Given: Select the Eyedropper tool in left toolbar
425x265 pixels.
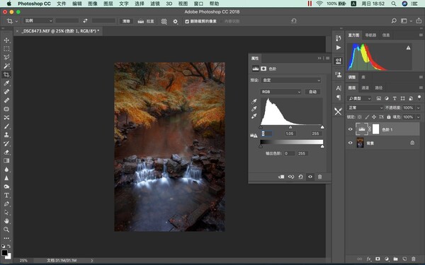Looking at the screenshot, I should point(6,83).
